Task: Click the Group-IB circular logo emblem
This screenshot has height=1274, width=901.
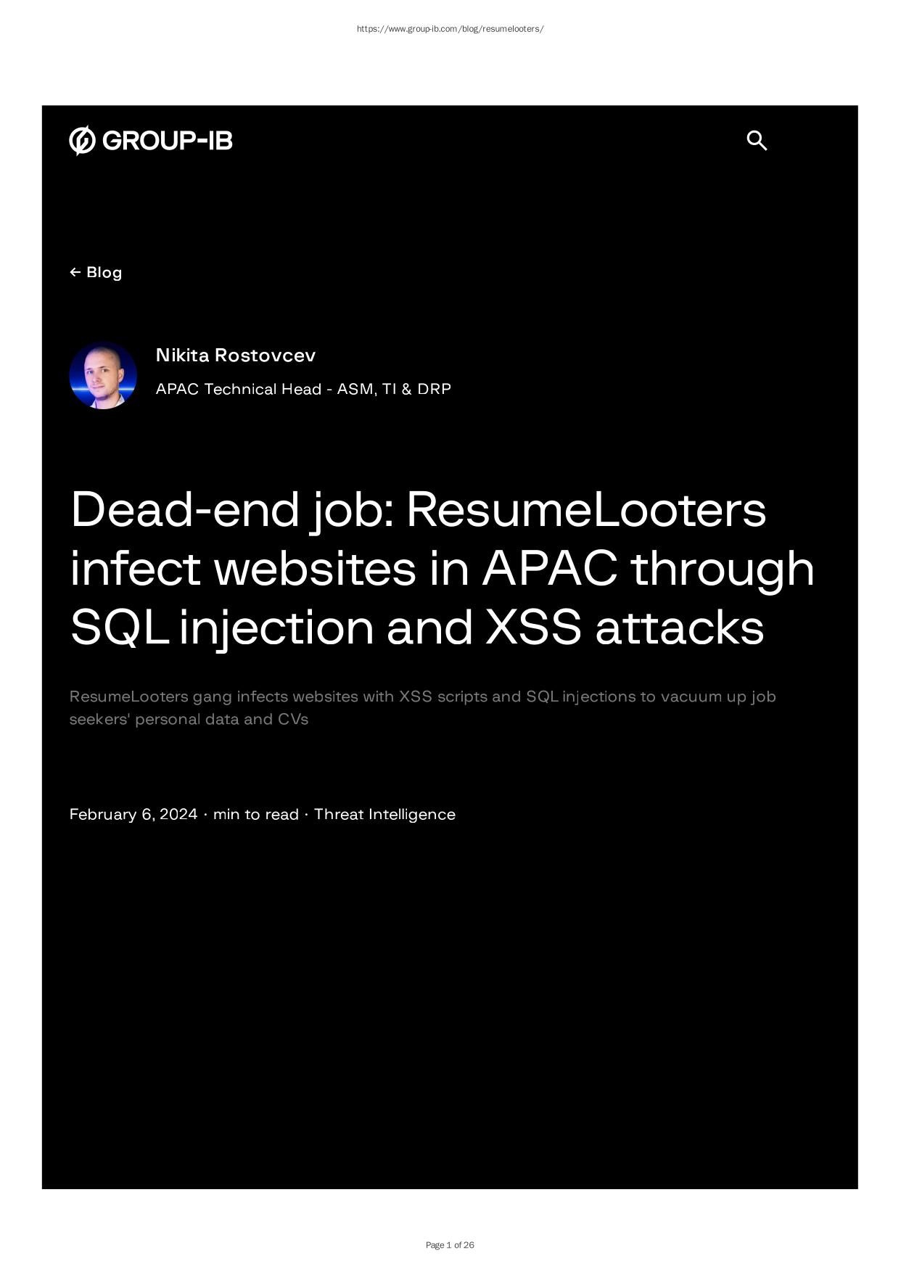Action: pyautogui.click(x=82, y=141)
